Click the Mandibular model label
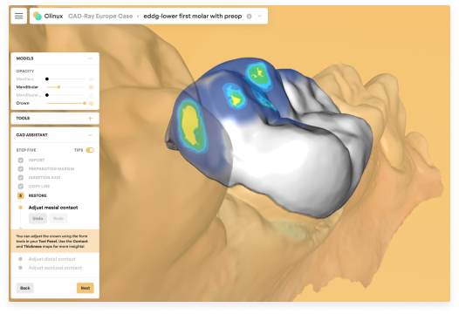 pos(27,87)
